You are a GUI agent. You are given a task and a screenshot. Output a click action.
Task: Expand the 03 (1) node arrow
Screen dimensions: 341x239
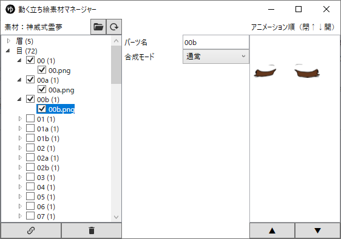[20, 177]
